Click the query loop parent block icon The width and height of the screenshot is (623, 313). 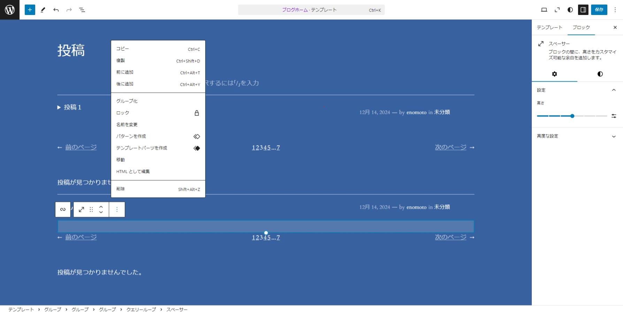[x=63, y=210]
